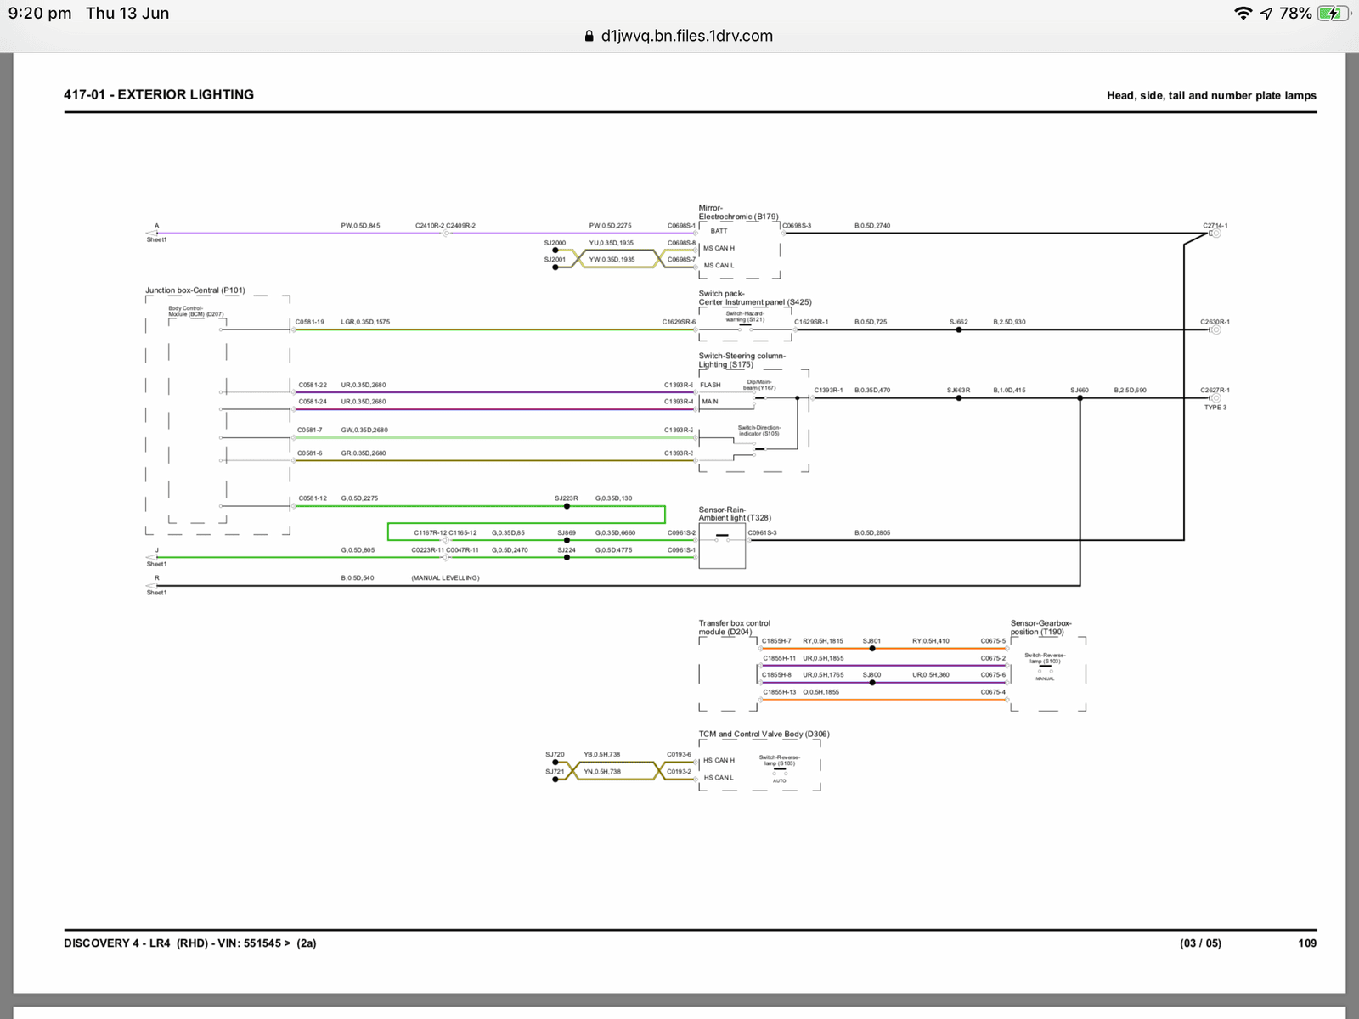Tap the padlock icon beside the URL
The height and width of the screenshot is (1019, 1359).
point(589,36)
